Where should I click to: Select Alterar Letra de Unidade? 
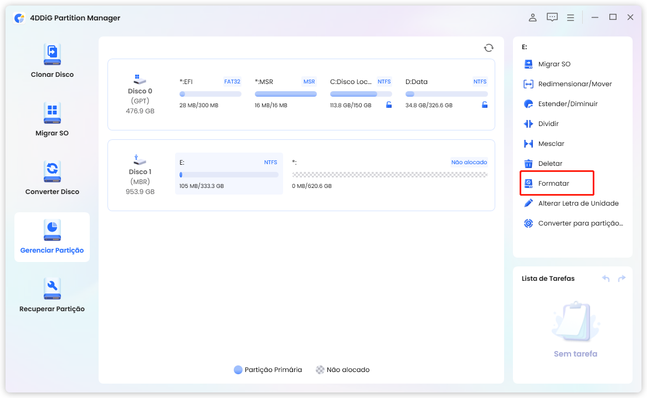(x=578, y=203)
